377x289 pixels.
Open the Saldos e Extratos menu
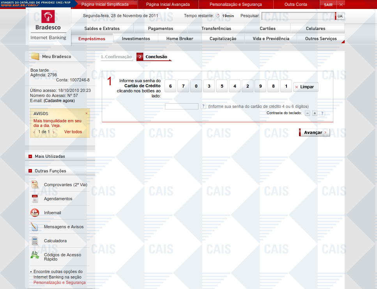(x=102, y=28)
